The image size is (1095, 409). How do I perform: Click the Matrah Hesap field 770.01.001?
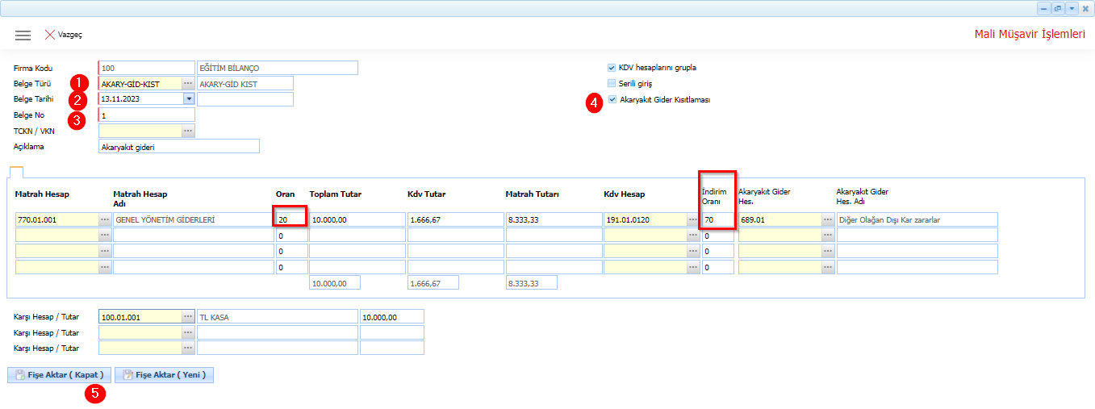[56, 219]
